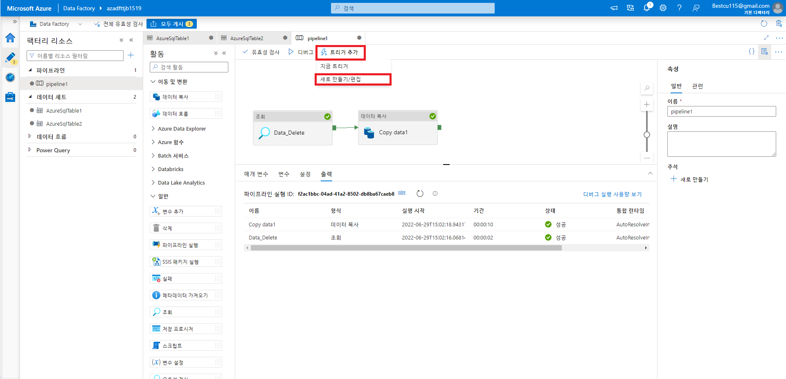Refresh the pipeline run output
The image size is (786, 379).
click(x=420, y=194)
